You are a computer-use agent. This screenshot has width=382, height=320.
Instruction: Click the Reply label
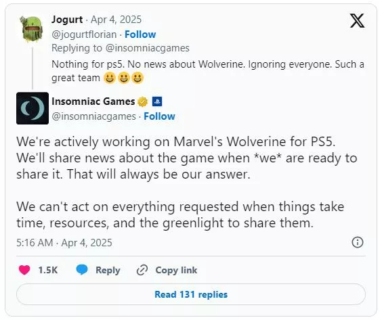108,270
